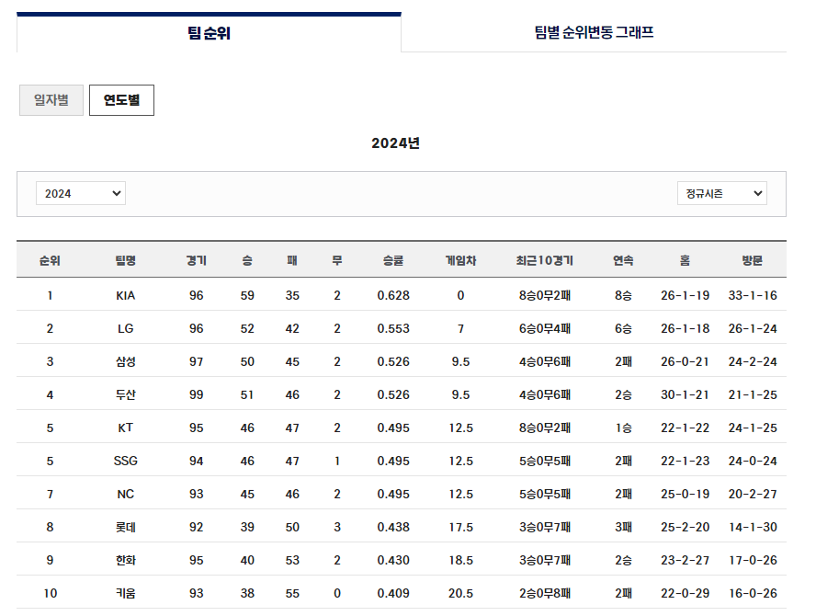The image size is (816, 616).
Task: Click the 연속 column header
Action: tap(623, 260)
